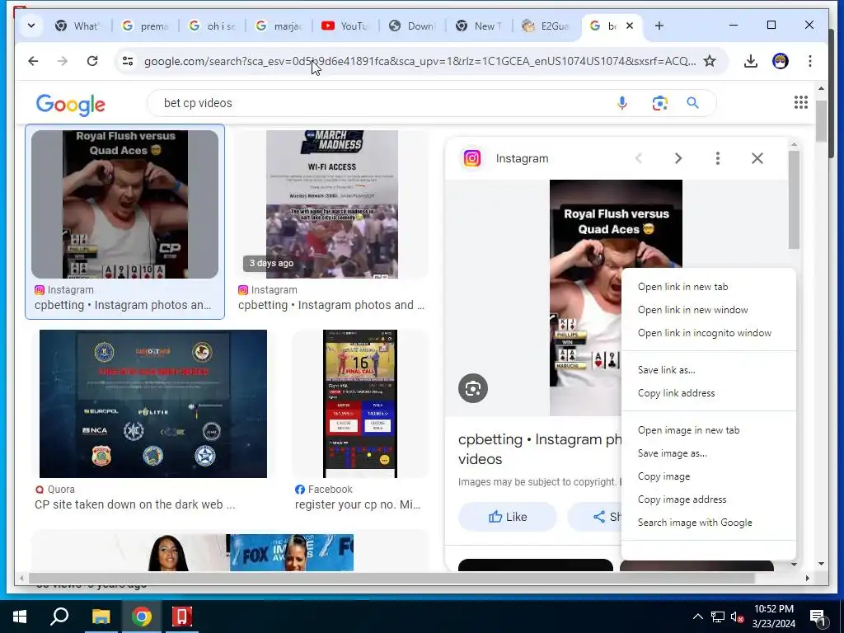Open the Windows Start menu
844x633 pixels.
click(20, 617)
